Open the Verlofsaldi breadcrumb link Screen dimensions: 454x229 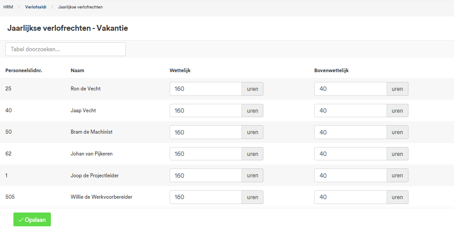click(36, 7)
